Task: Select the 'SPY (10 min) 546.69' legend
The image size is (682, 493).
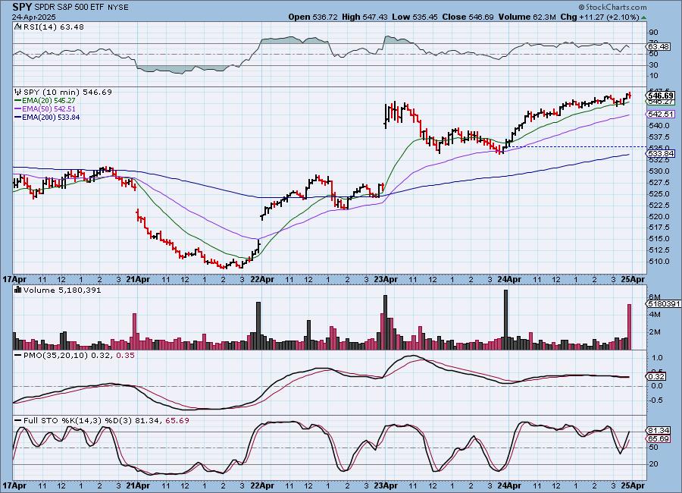Action: click(67, 92)
